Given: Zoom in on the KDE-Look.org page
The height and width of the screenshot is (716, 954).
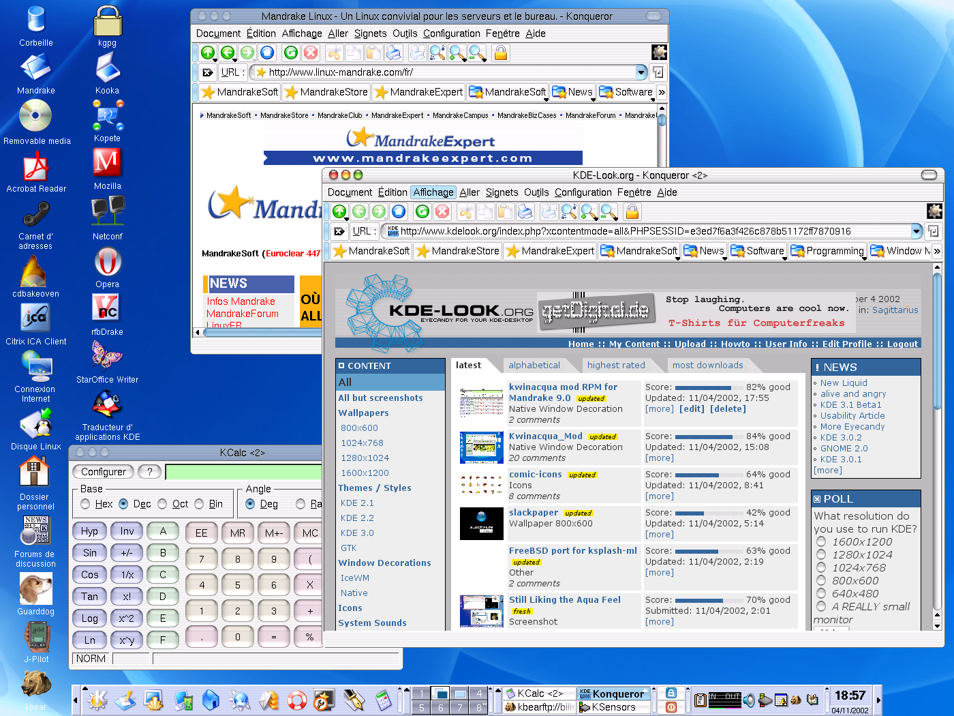Looking at the screenshot, I should pos(589,212).
